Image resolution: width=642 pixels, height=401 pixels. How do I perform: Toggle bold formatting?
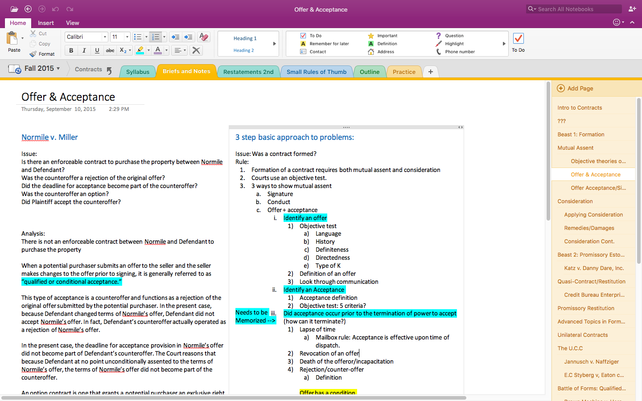click(71, 50)
